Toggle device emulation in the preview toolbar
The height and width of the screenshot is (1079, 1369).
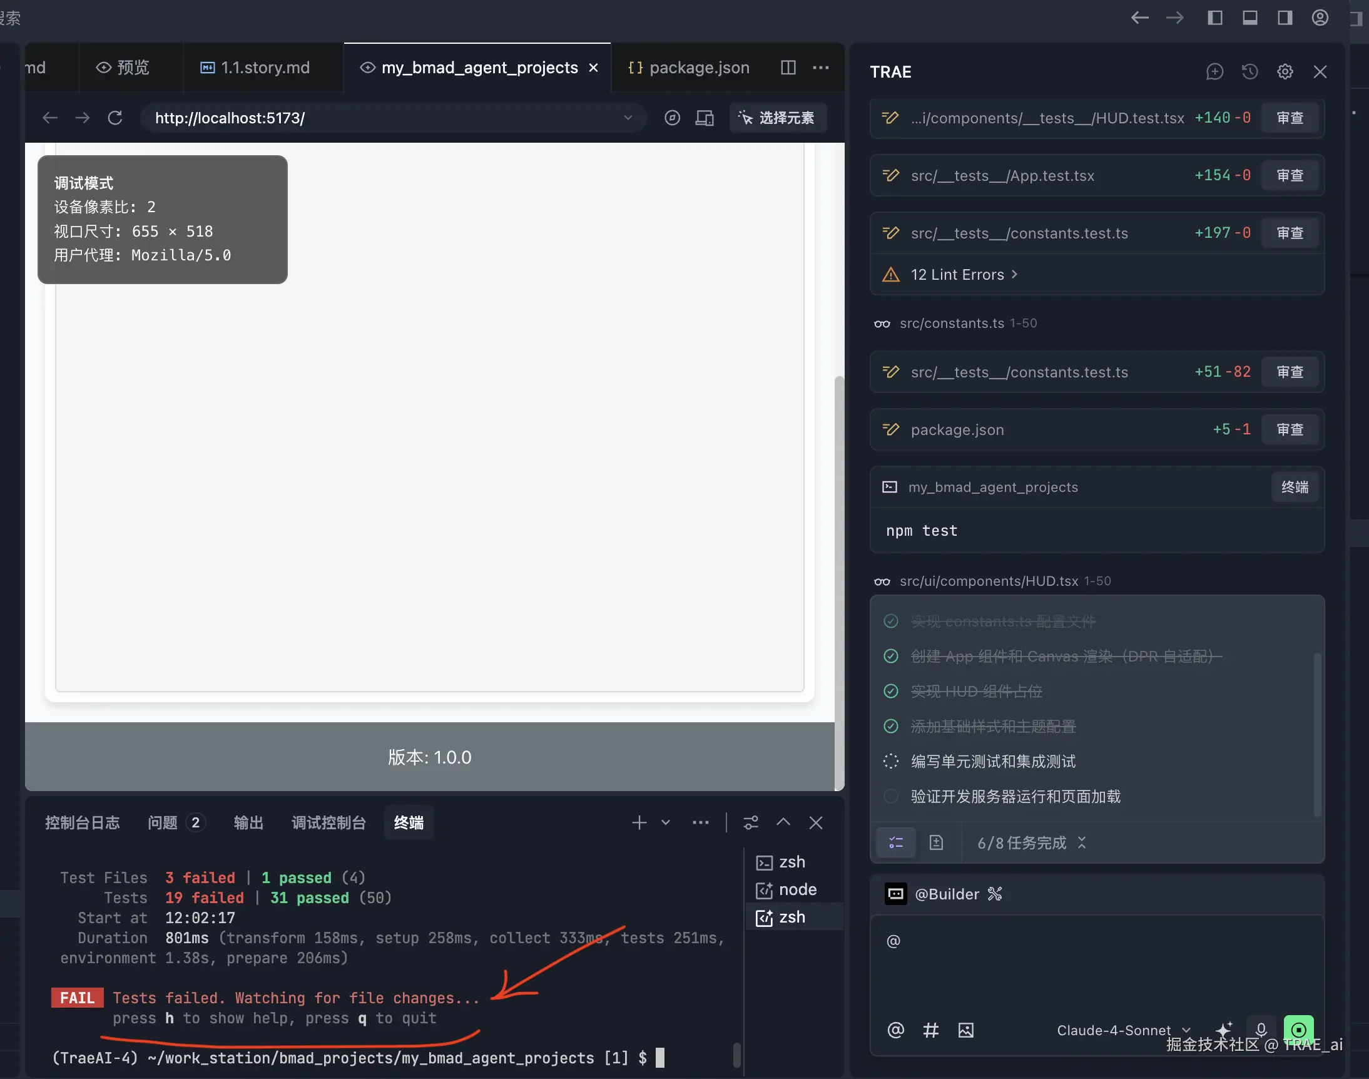click(x=705, y=118)
